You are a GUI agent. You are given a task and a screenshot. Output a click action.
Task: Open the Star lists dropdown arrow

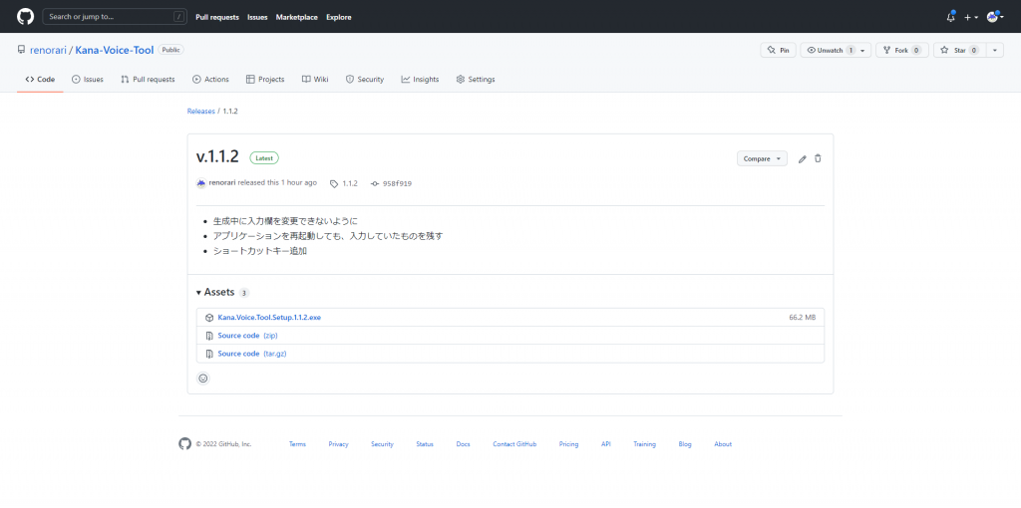coord(994,50)
